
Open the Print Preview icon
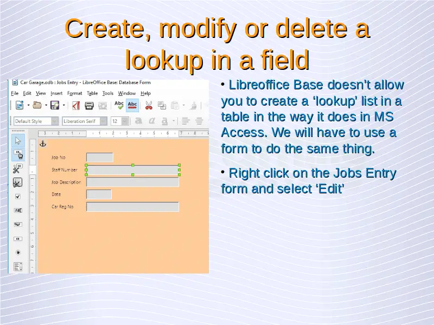tap(103, 106)
